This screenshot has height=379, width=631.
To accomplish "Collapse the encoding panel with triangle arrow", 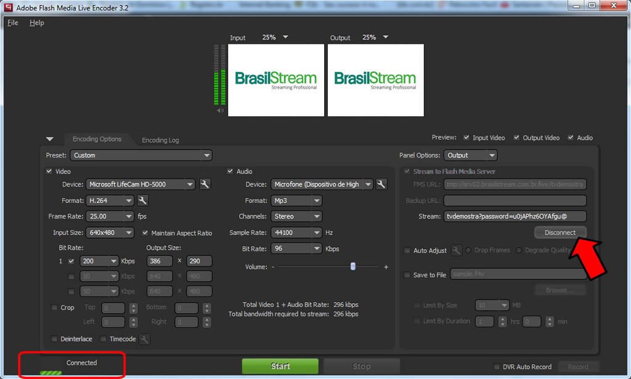I will [50, 139].
